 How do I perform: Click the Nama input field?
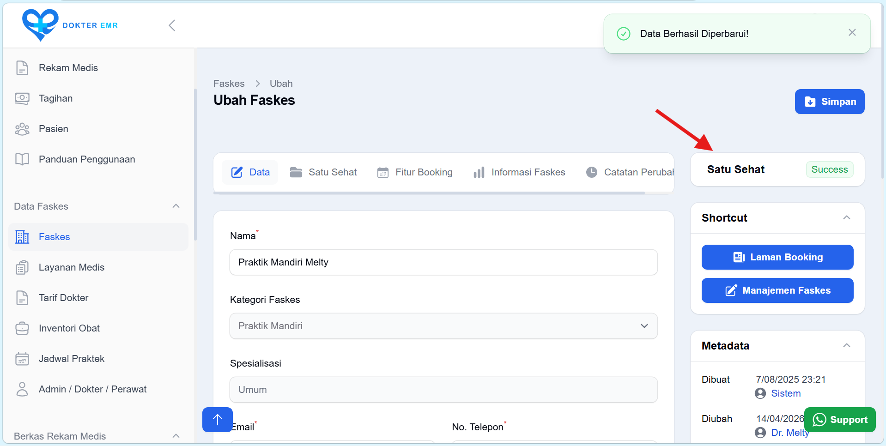(443, 262)
